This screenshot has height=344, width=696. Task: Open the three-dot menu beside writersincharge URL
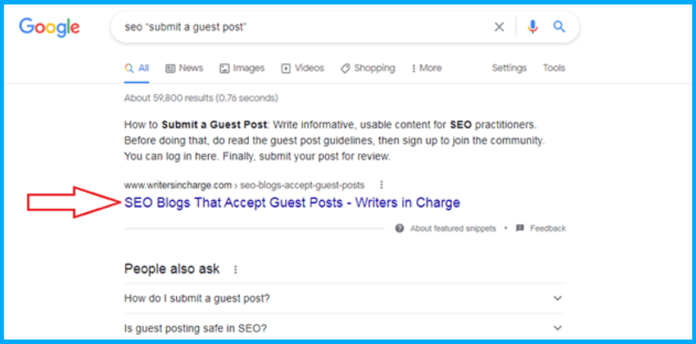pos(382,185)
